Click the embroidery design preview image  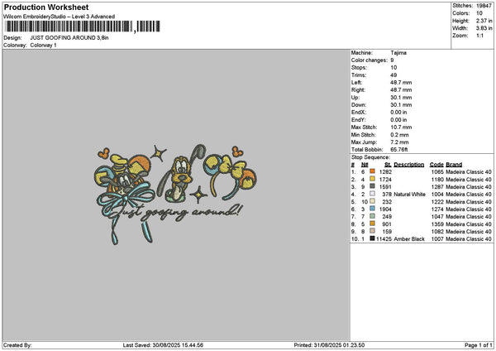(x=176, y=195)
